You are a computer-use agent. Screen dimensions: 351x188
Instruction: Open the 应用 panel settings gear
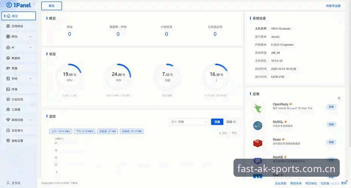click(339, 98)
